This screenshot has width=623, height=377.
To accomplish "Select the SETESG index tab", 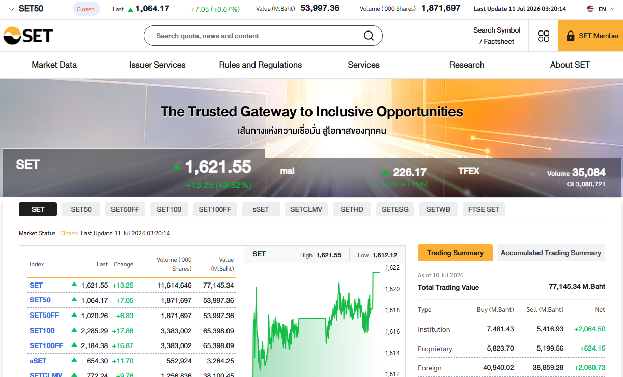I will tap(395, 209).
